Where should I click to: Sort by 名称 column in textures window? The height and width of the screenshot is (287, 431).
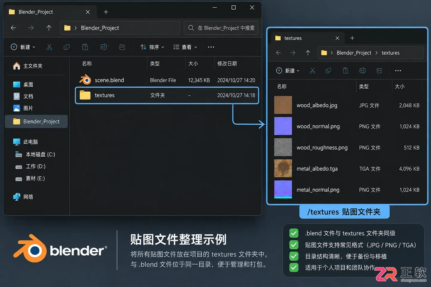(x=282, y=86)
